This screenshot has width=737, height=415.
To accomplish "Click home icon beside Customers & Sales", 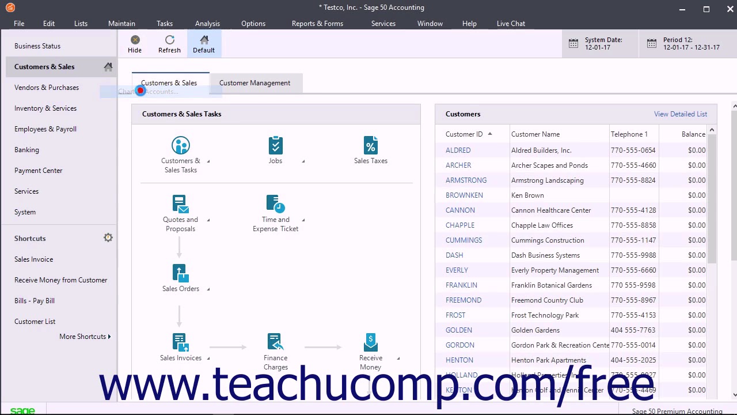I will pyautogui.click(x=108, y=67).
